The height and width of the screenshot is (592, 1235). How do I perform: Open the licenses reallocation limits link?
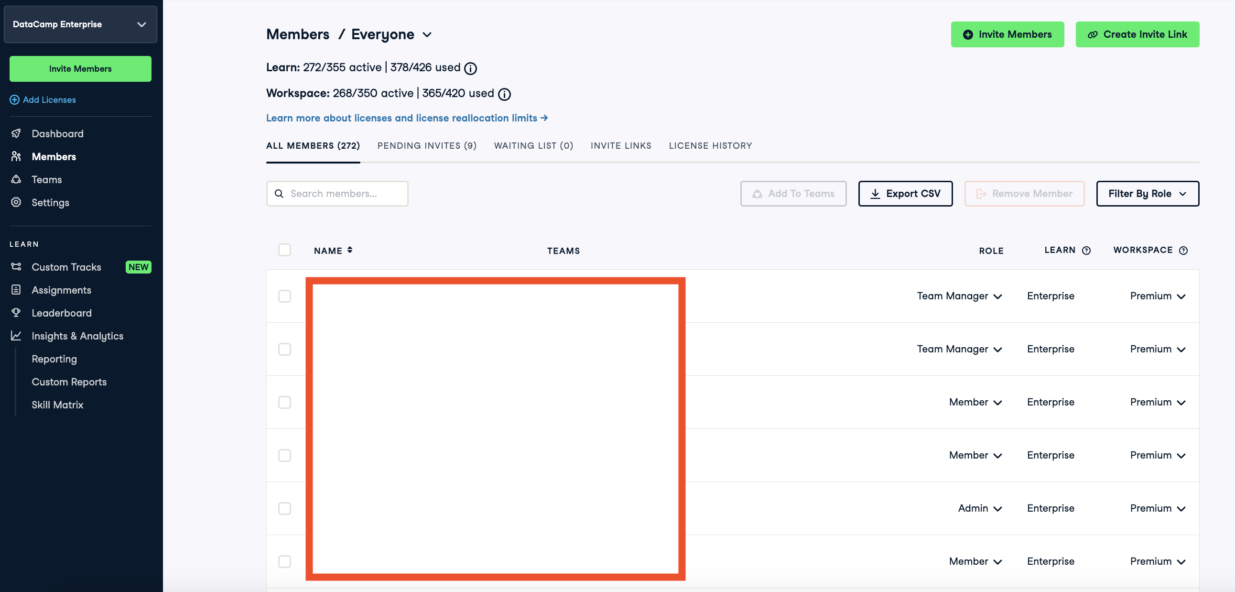(407, 118)
